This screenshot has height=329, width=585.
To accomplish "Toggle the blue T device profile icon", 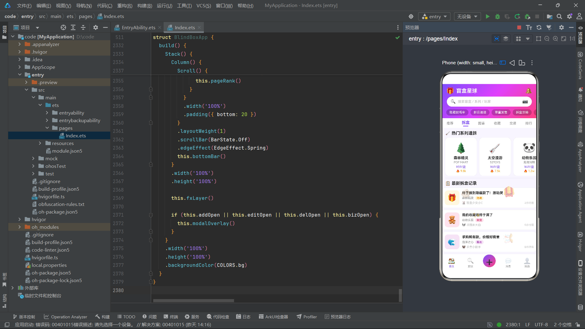I will click(503, 63).
